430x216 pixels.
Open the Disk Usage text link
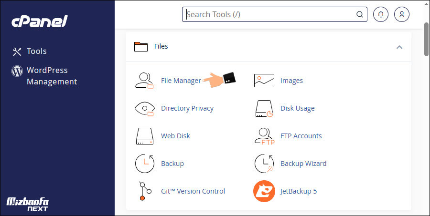[x=297, y=108]
